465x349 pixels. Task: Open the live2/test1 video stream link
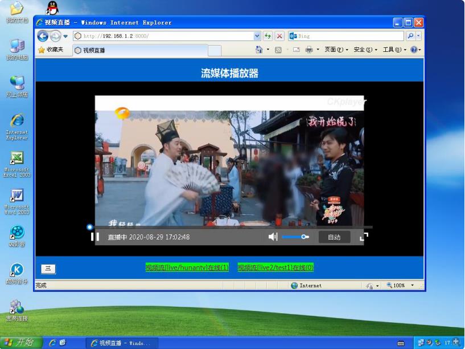(x=275, y=267)
